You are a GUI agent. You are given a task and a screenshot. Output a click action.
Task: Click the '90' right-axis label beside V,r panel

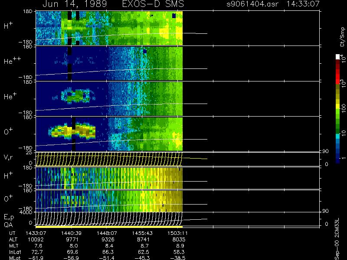click(325, 151)
